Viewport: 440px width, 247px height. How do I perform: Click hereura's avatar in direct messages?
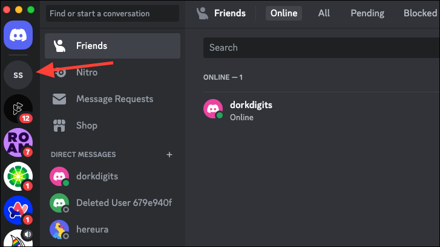(x=59, y=229)
